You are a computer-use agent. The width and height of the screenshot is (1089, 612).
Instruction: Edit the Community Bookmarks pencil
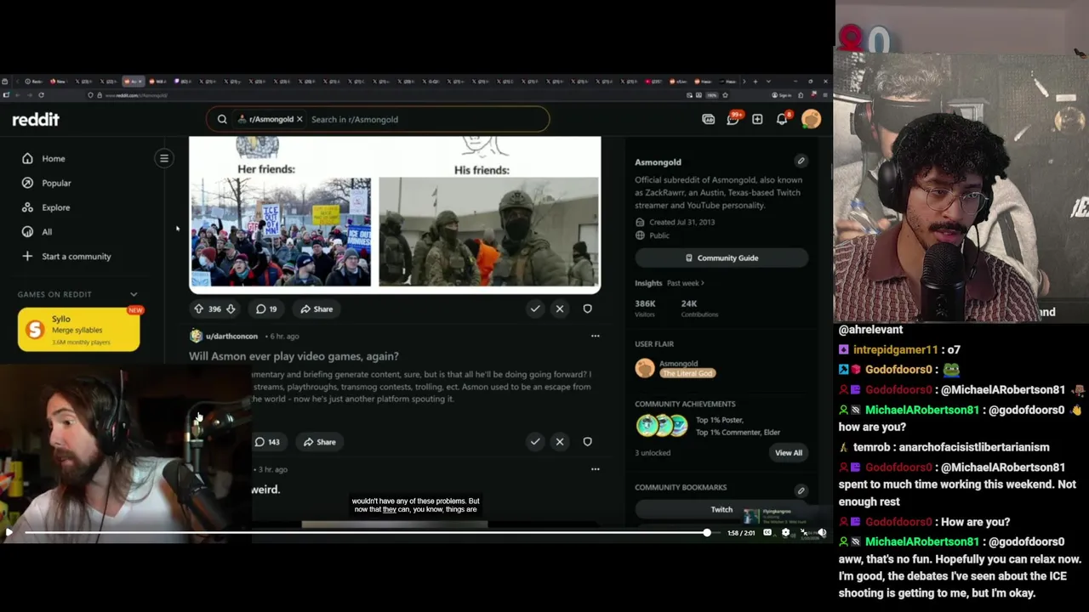[x=801, y=490]
